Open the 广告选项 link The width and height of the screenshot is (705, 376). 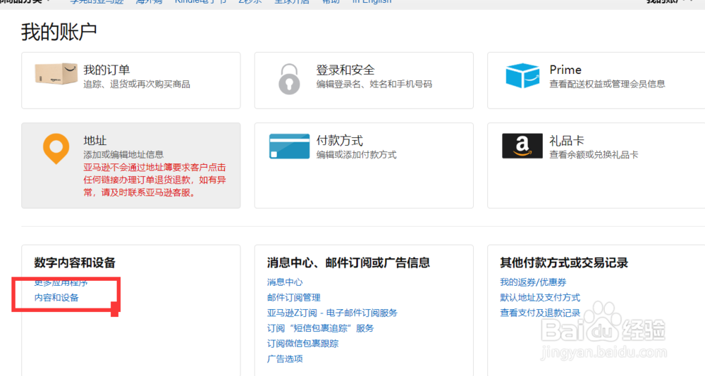click(x=285, y=358)
